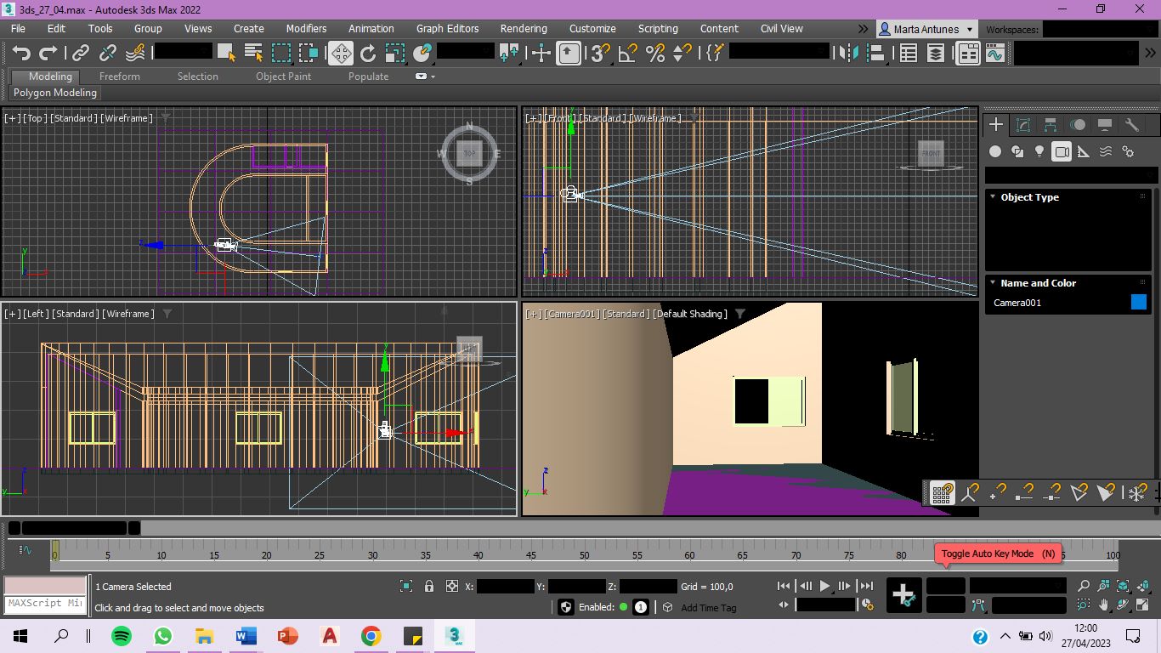Switch to the Object Paint ribbon tab
The image size is (1161, 653).
pos(283,77)
